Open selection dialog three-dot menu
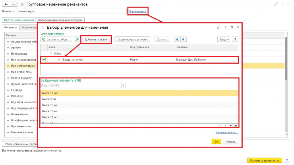 tap(225, 27)
